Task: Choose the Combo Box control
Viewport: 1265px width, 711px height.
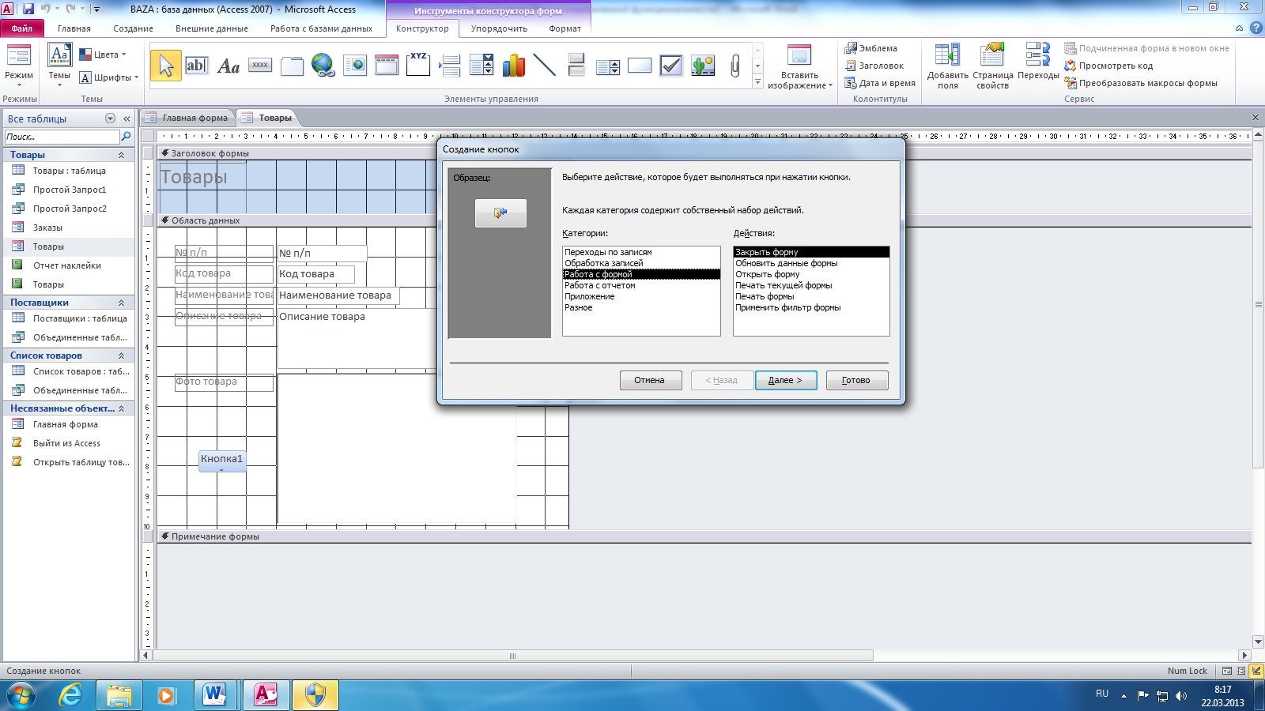Action: [x=481, y=66]
